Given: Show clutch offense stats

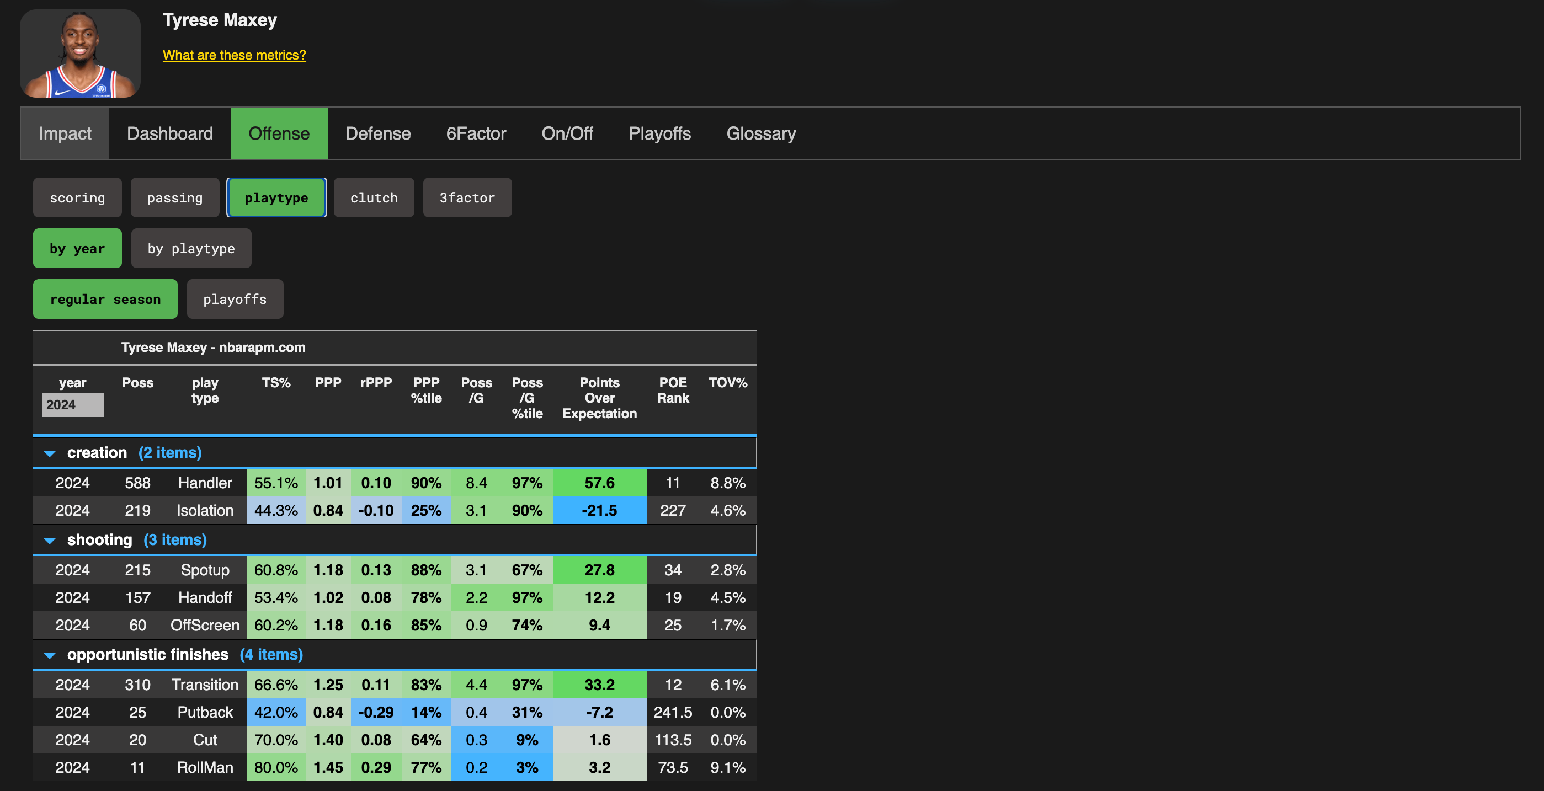Looking at the screenshot, I should click(x=374, y=197).
